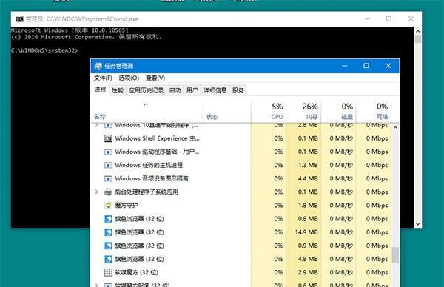Expand the Windows 10直通车服务程序 process group

click(x=97, y=125)
